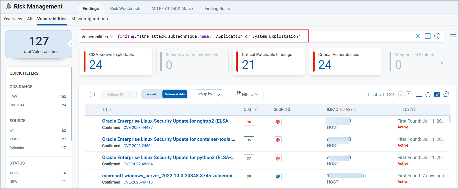Go to next page of results
This screenshot has height=189, width=459.
(x=408, y=94)
